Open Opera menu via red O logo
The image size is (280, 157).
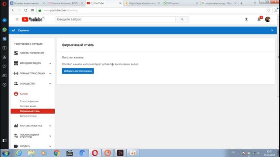coord(4,4)
